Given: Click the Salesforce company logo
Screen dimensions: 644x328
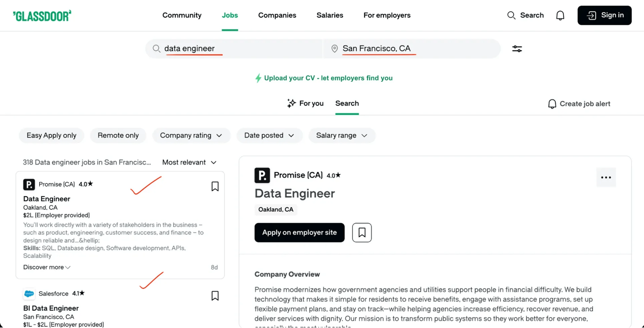Looking at the screenshot, I should coord(29,294).
